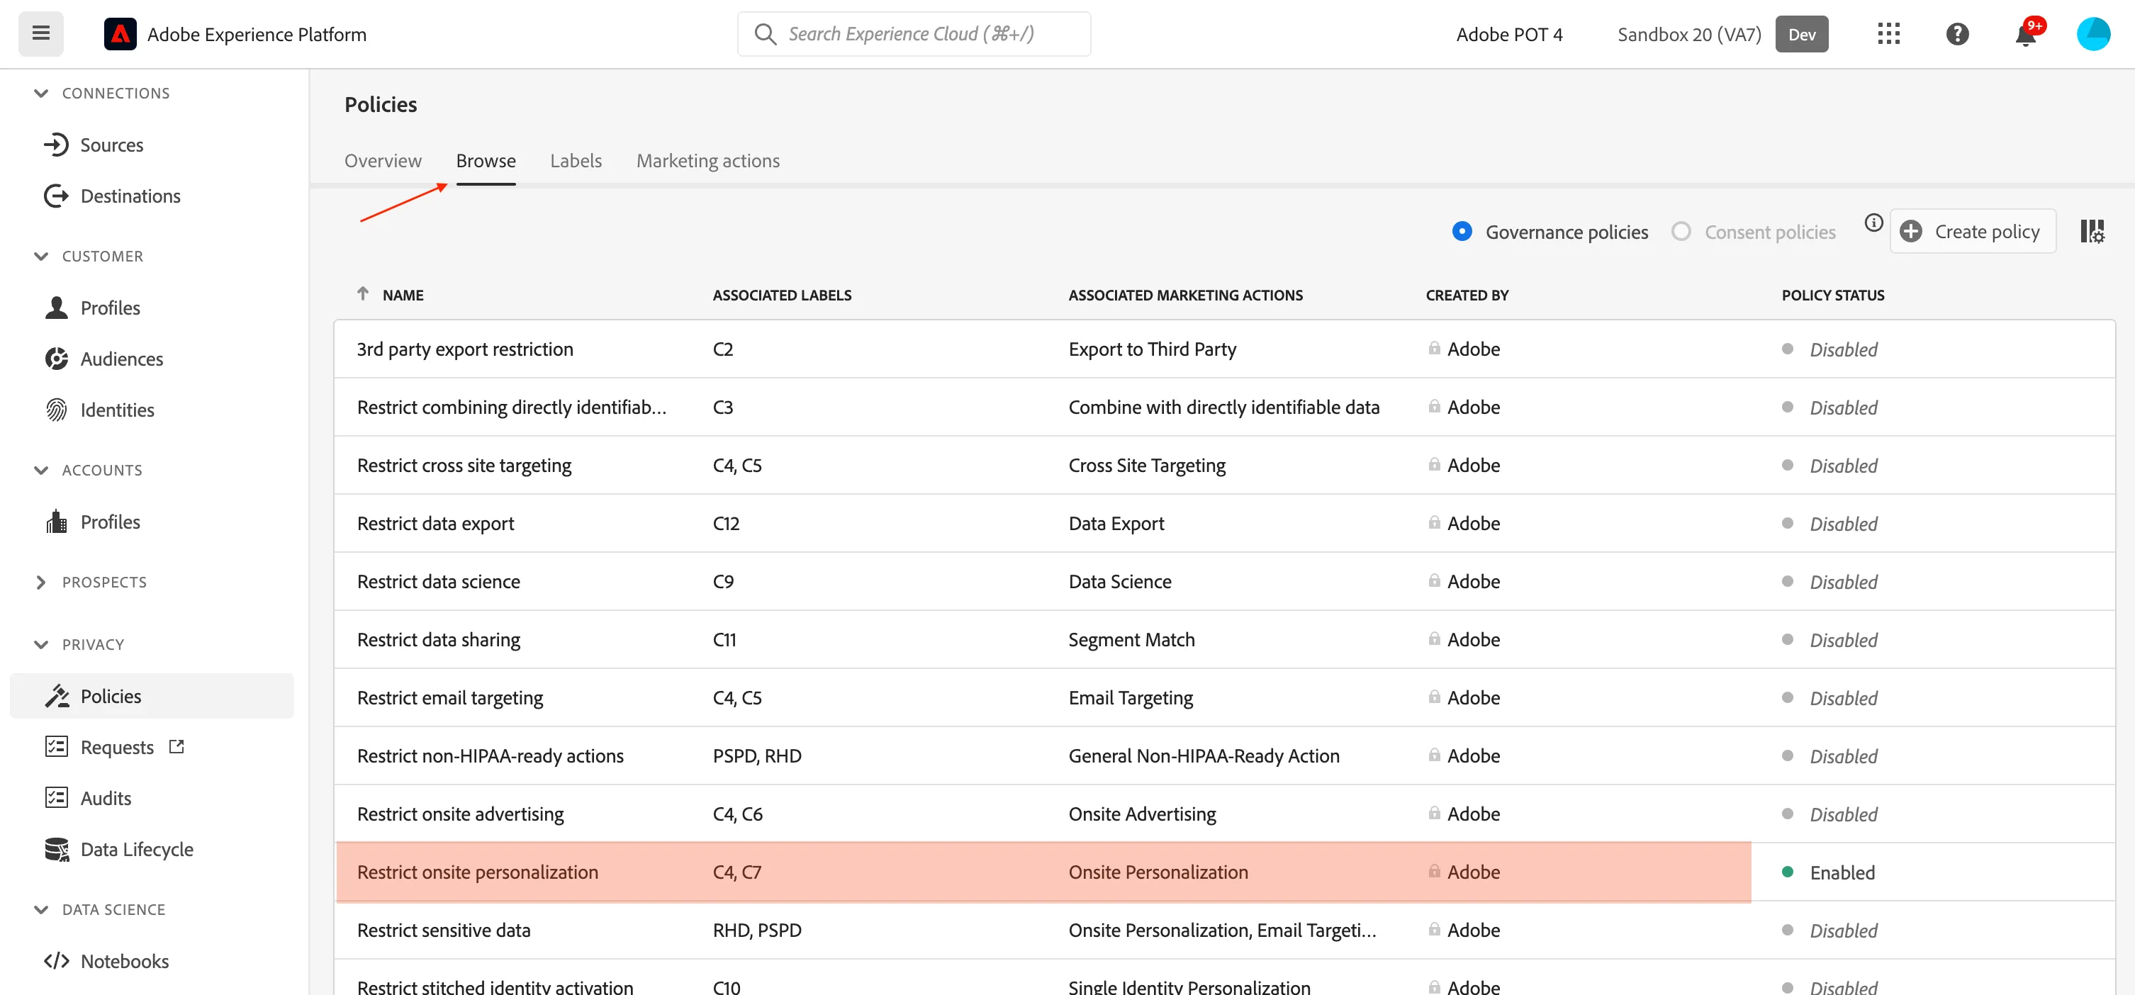Open the app switcher grid icon
The width and height of the screenshot is (2135, 995).
1888,34
